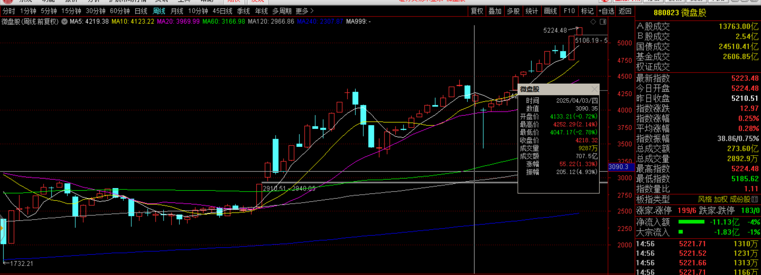Click the 涨家.涨停 count 199/6
Screen dimensions: 761x275
pyautogui.click(x=686, y=211)
